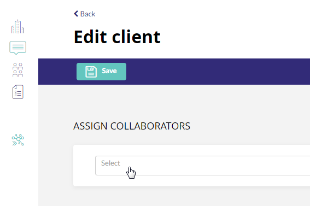The height and width of the screenshot is (206, 310).
Task: Focus the collaborators selection input field
Action: pyautogui.click(x=202, y=166)
